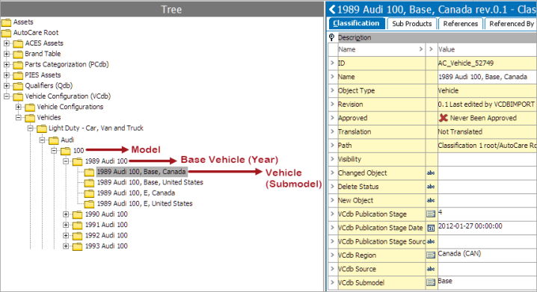The image size is (537, 292).
Task: Expand the ACES Assets folder
Action: point(7,43)
